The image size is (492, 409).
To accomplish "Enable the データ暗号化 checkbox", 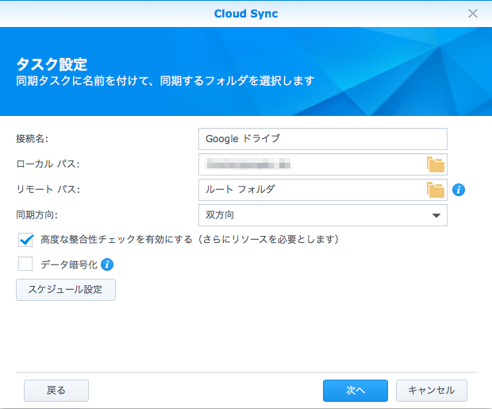I will coord(25,264).
